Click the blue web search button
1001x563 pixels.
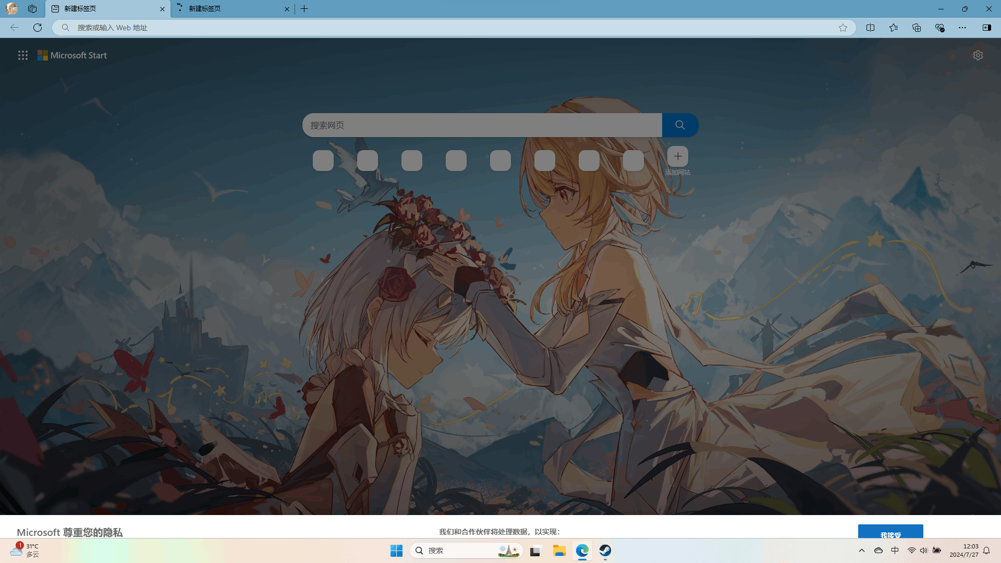[680, 125]
